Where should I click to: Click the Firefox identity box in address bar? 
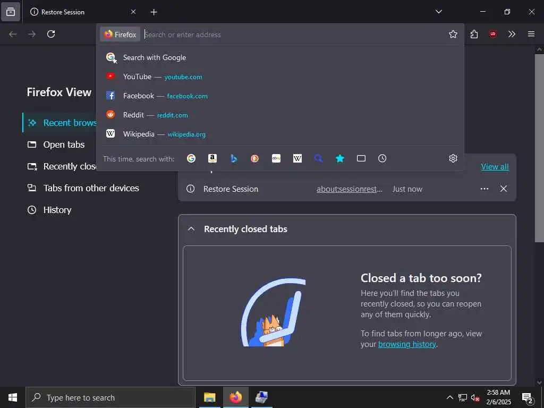coord(121,35)
